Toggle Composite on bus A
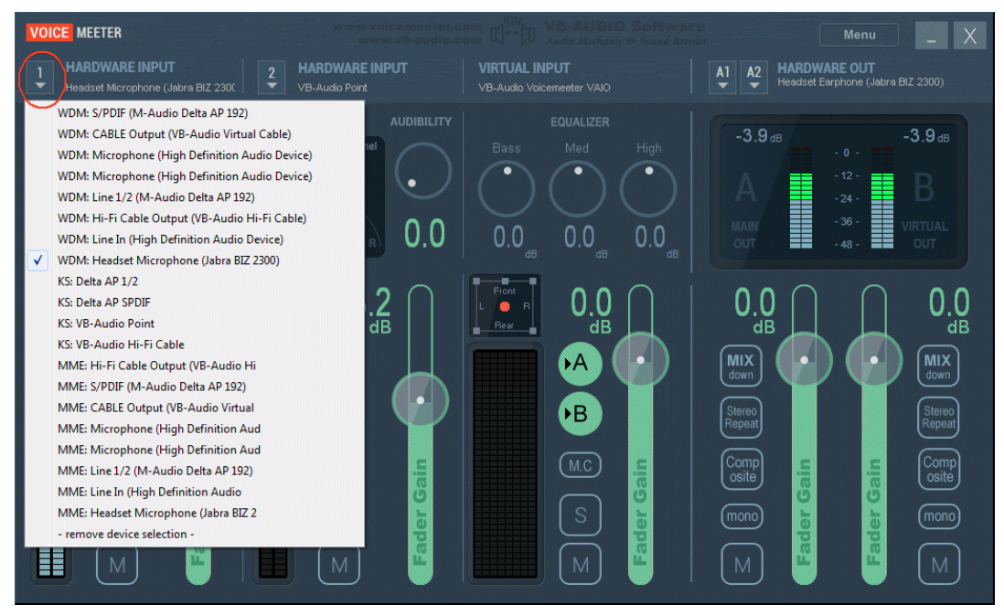This screenshot has height=615, width=1004. click(x=742, y=469)
